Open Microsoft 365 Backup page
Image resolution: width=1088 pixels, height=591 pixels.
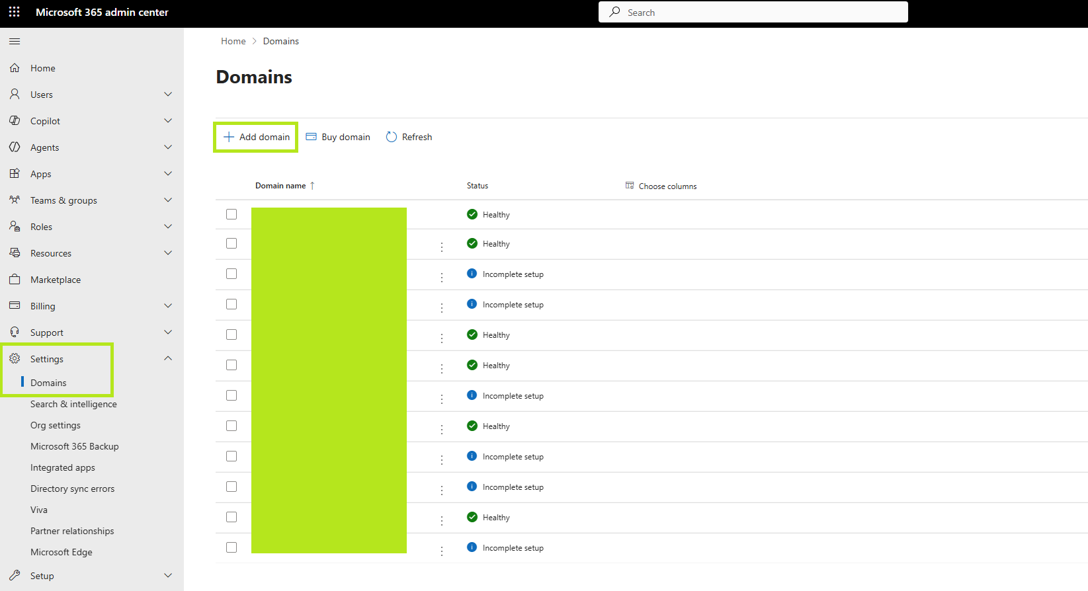coord(75,446)
